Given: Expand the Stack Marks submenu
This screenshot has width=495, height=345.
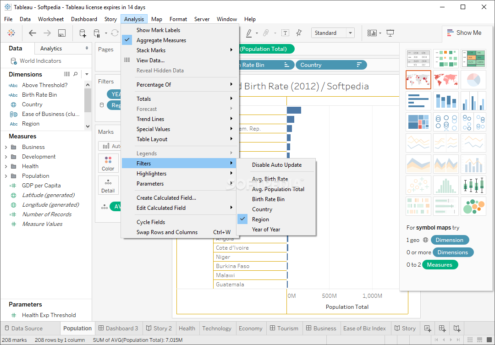Looking at the screenshot, I should pos(180,50).
